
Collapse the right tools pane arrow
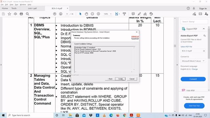tap(177, 65)
